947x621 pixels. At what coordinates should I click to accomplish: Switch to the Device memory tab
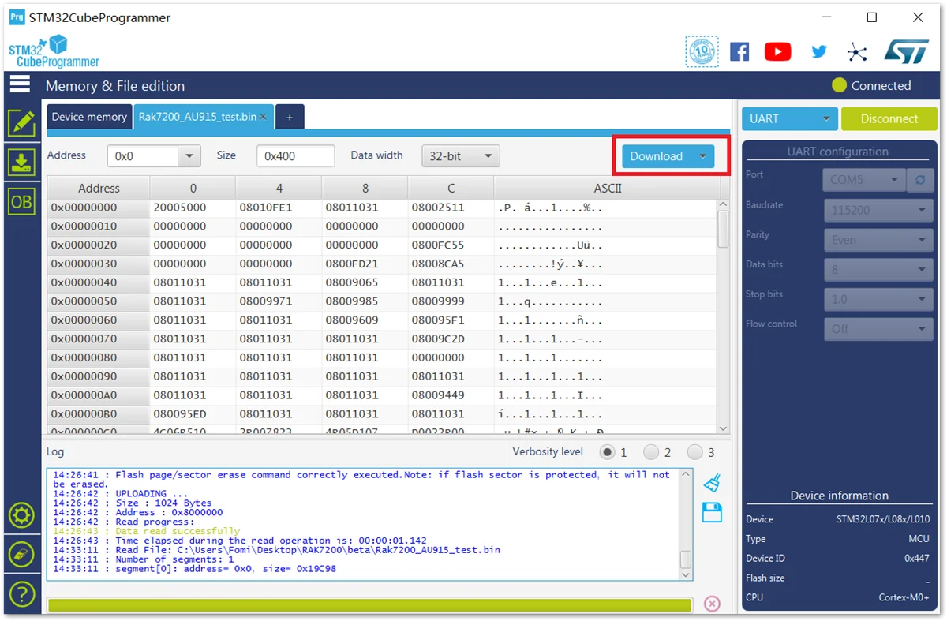coord(89,117)
